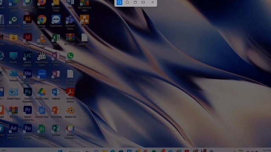Select the Control Panel desktop icon
The width and height of the screenshot is (271, 152).
14,94
